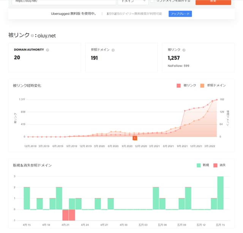Click the info icon beside 被リンク page heading
Screen dimensions: 243x233
pos(32,35)
